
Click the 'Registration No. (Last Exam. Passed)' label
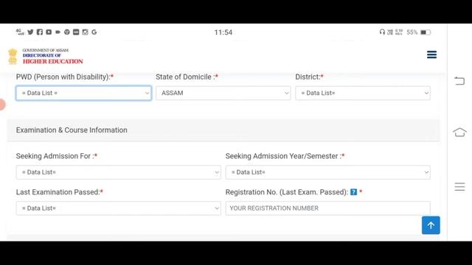(x=287, y=192)
